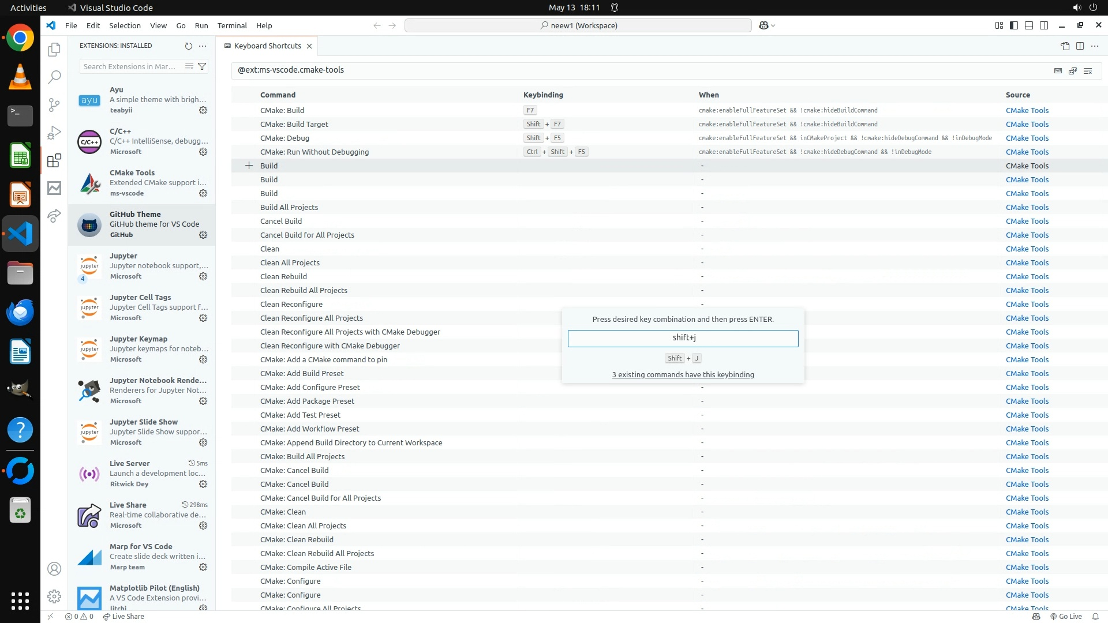Toggle the bottom Panel visibility

tap(1029, 25)
